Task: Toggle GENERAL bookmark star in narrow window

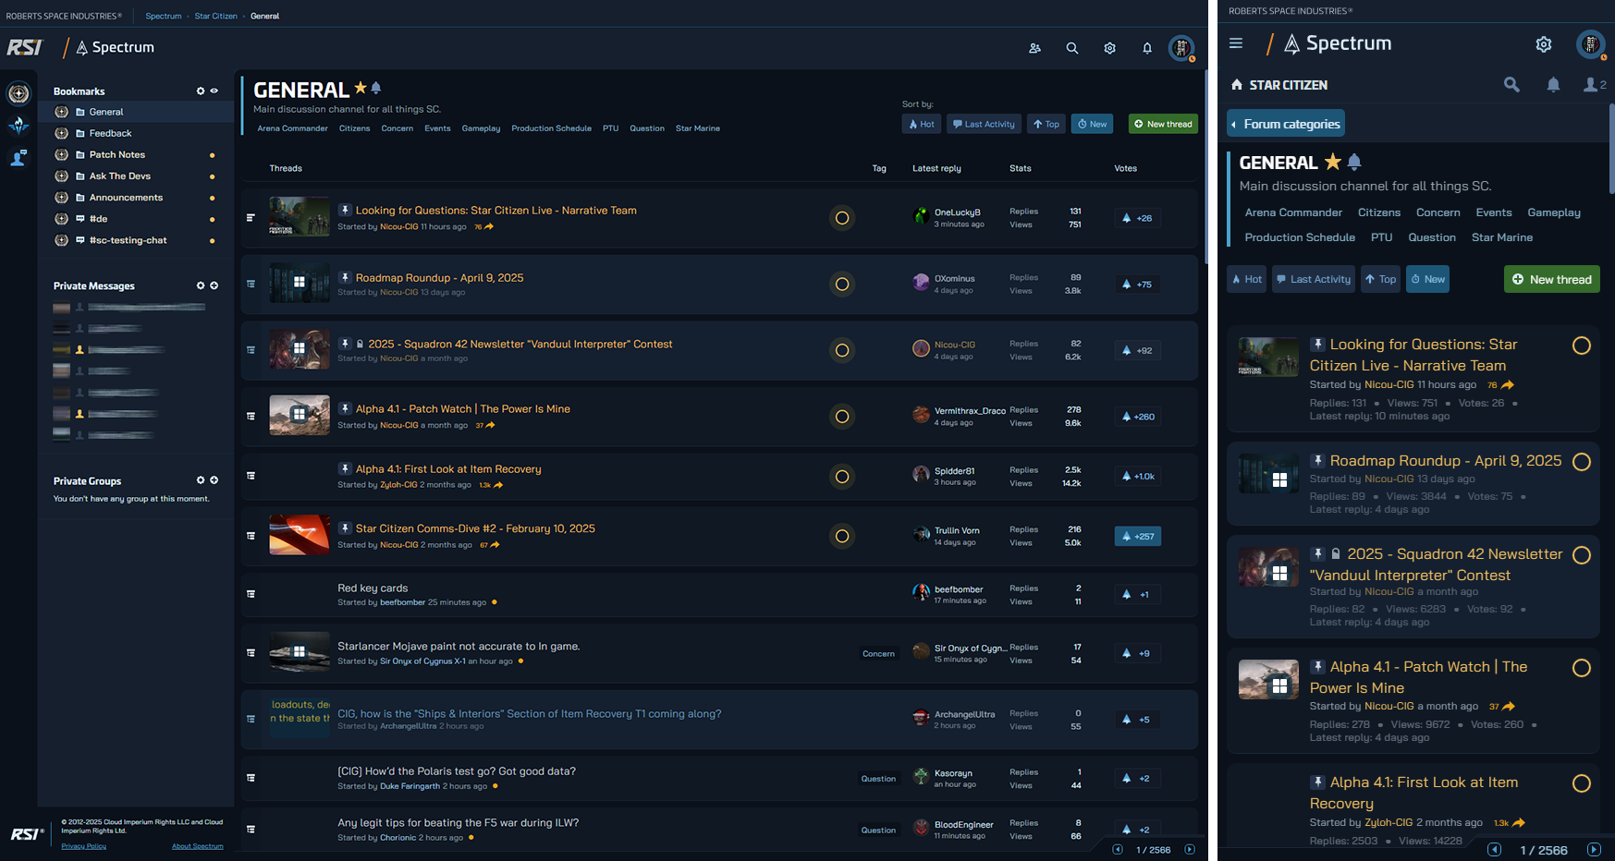Action: pos(1333,162)
